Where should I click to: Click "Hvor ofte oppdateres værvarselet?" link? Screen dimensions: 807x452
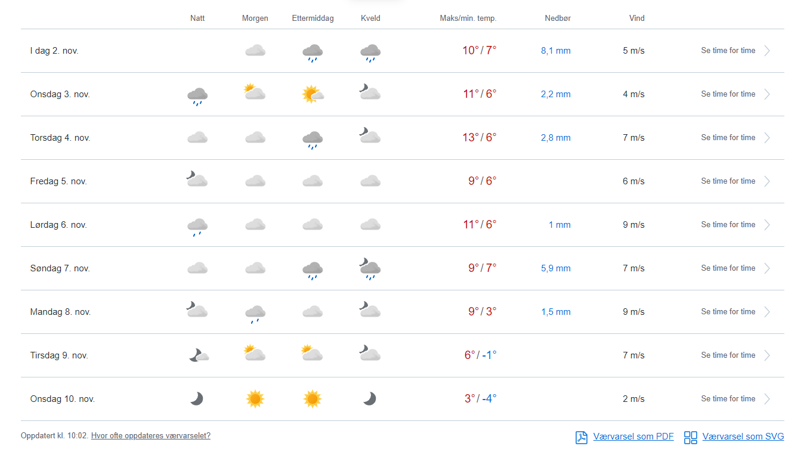[x=150, y=436]
